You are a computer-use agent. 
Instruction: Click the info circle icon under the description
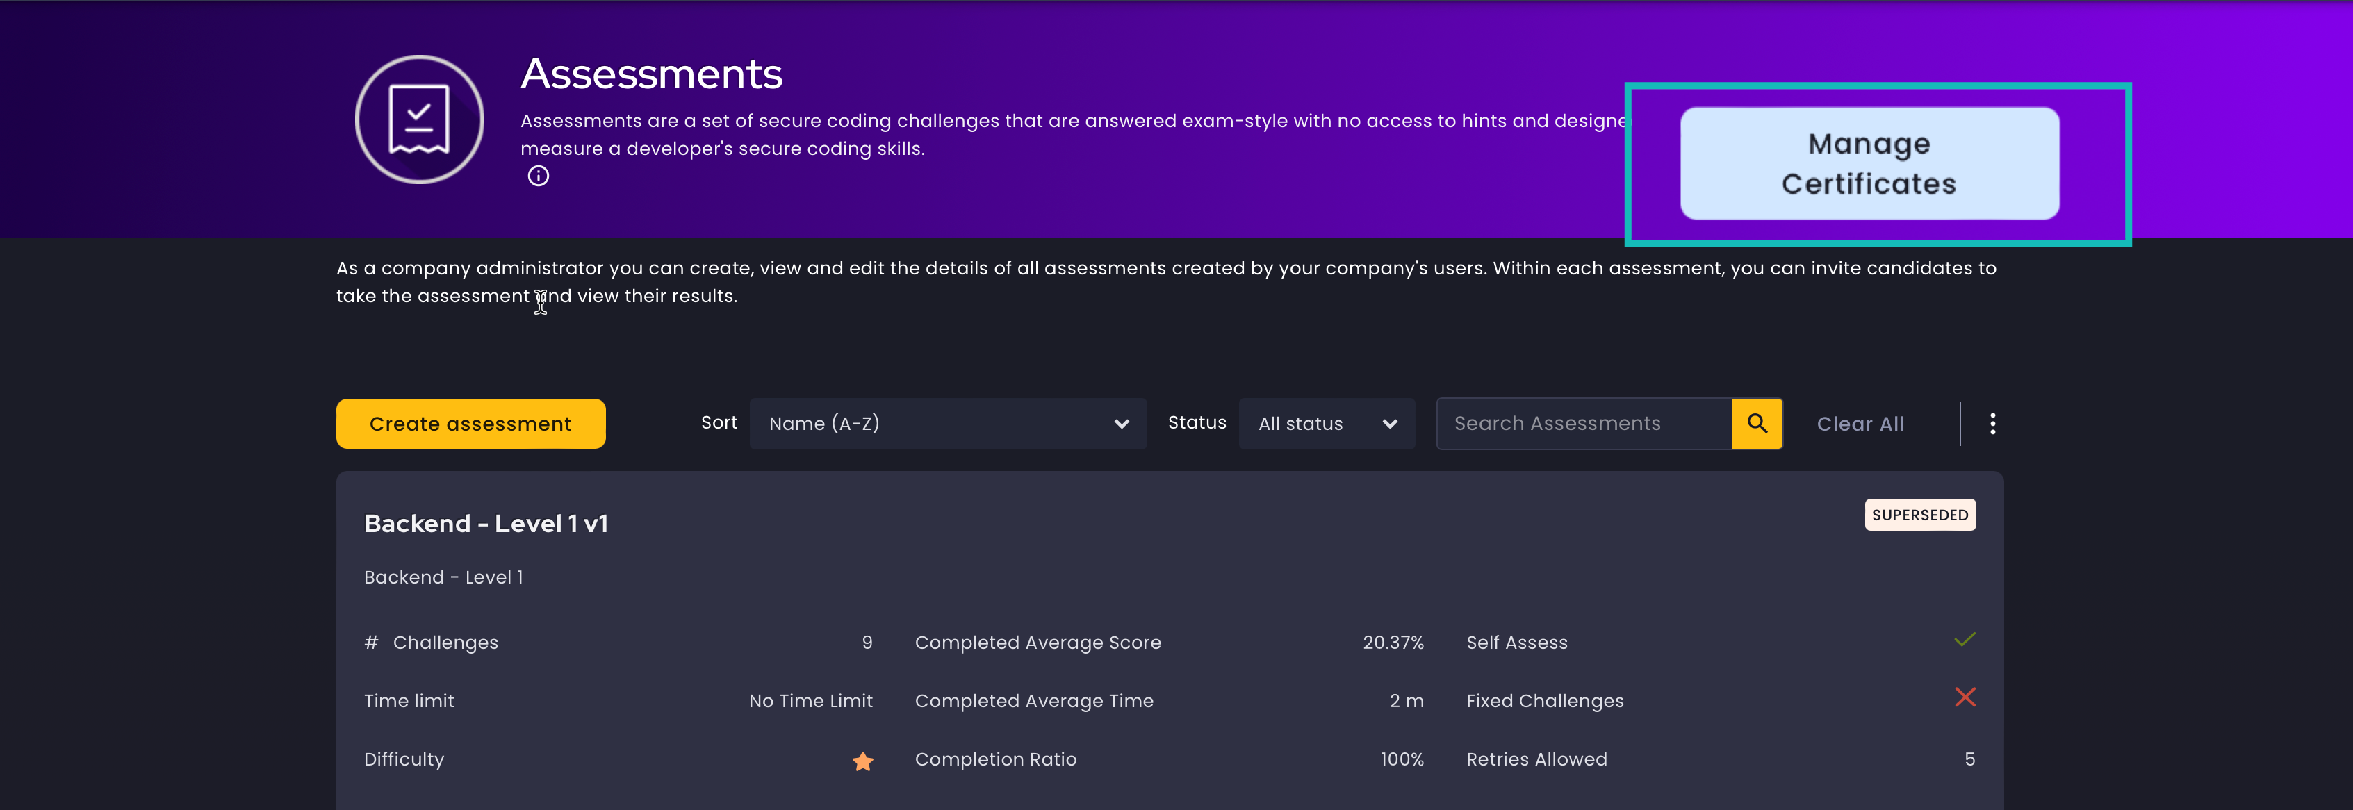[537, 175]
